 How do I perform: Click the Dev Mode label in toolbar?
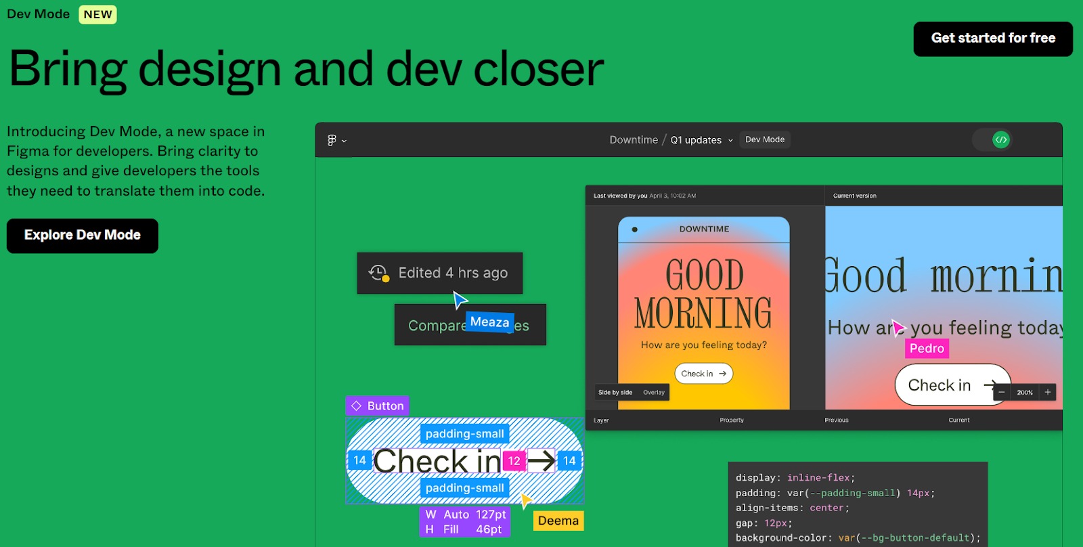(765, 139)
